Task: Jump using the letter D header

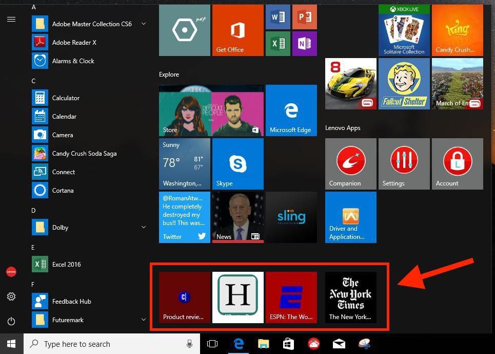Action: pyautogui.click(x=33, y=211)
